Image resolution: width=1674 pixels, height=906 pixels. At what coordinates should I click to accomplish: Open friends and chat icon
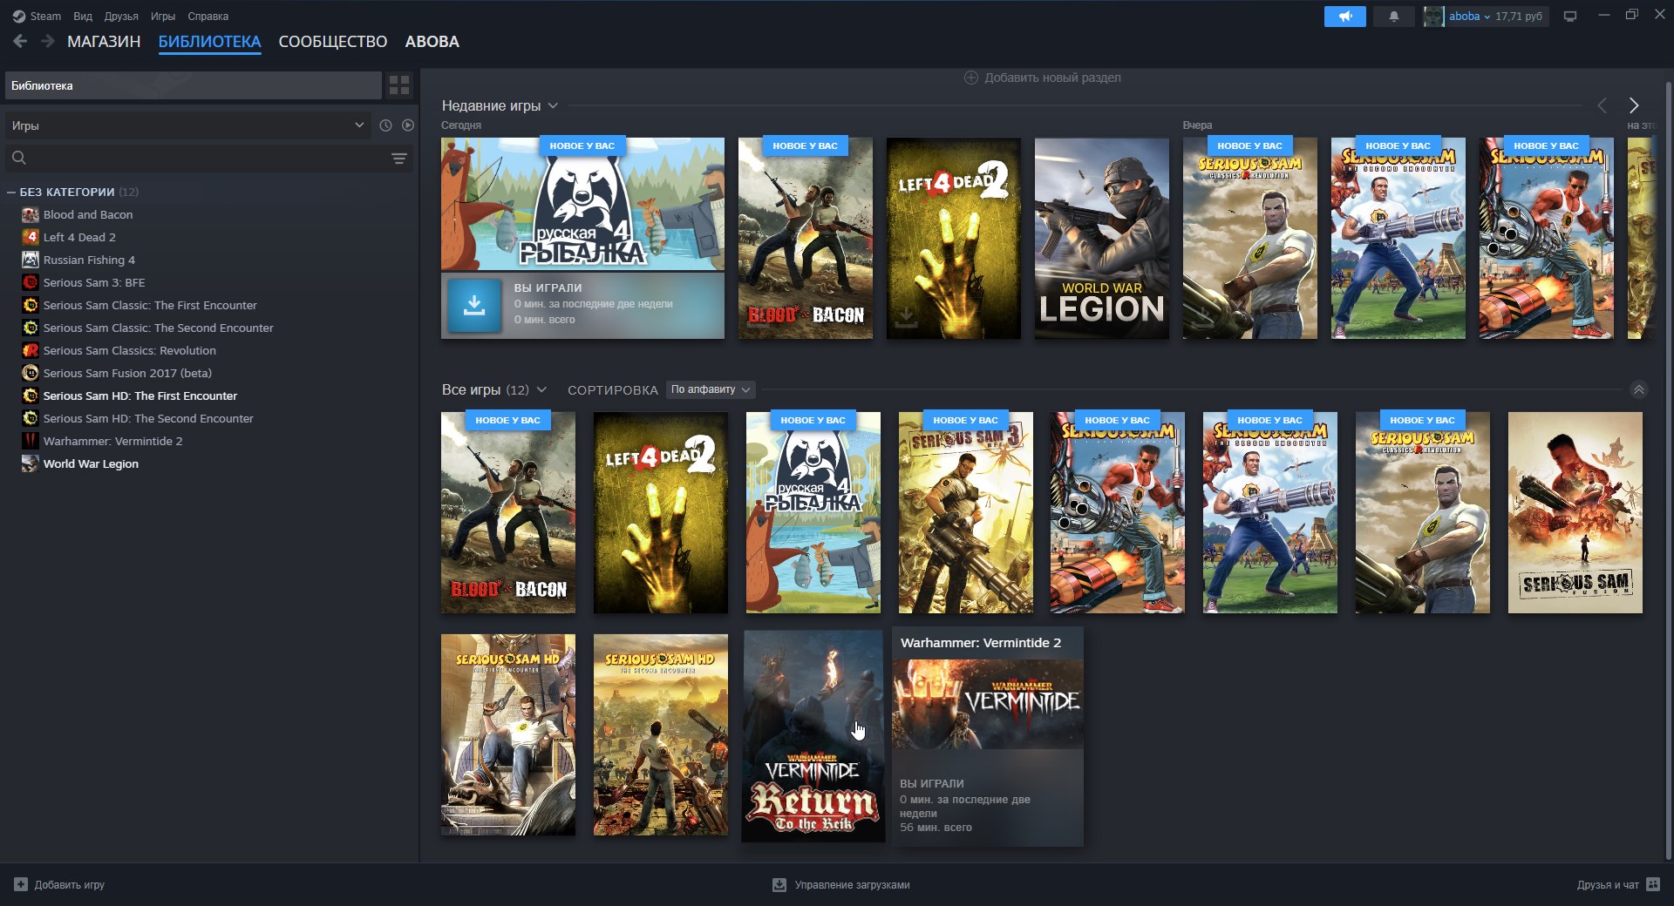pyautogui.click(x=1653, y=884)
